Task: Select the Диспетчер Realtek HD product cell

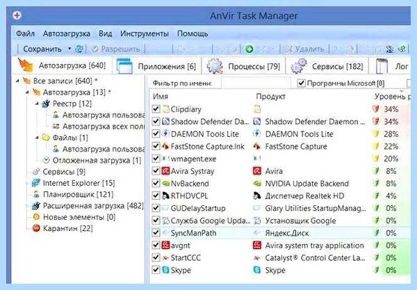Action: click(x=304, y=196)
